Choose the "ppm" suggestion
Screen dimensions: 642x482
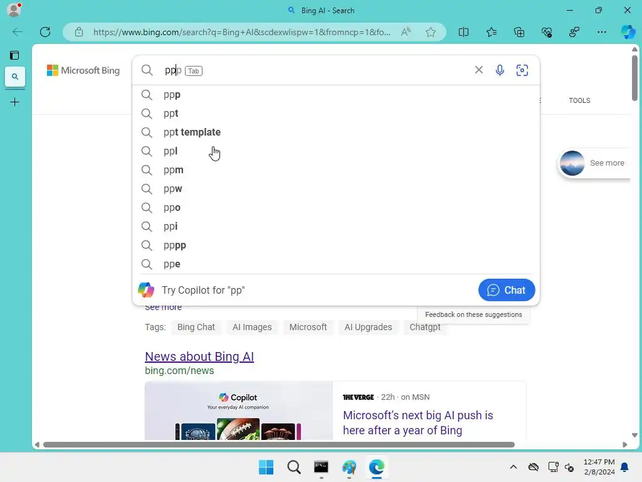pos(336,170)
